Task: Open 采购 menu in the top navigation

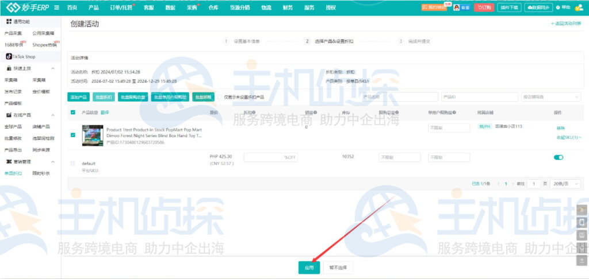Action: [192, 7]
